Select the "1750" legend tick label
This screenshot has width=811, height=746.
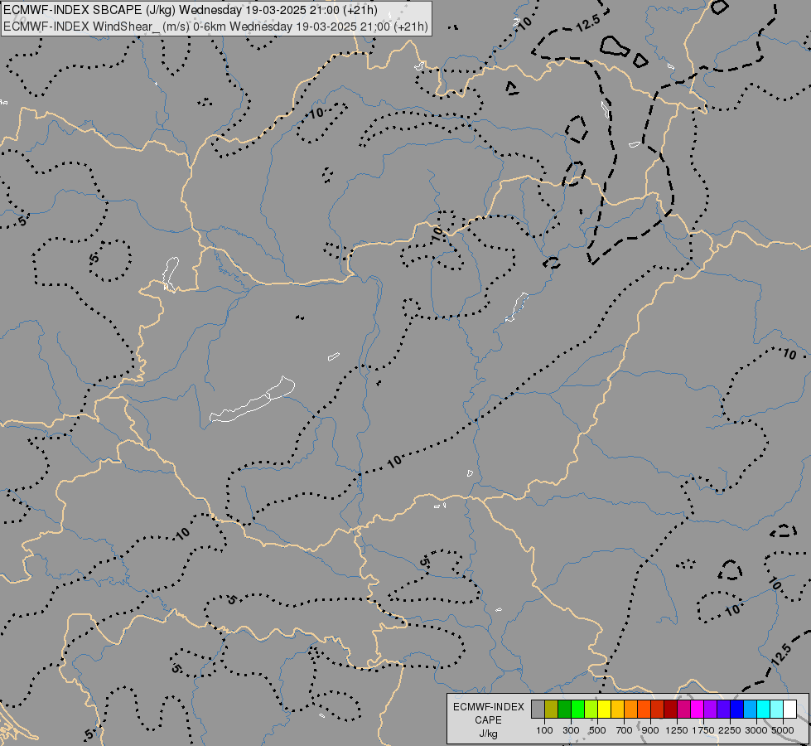[703, 730]
